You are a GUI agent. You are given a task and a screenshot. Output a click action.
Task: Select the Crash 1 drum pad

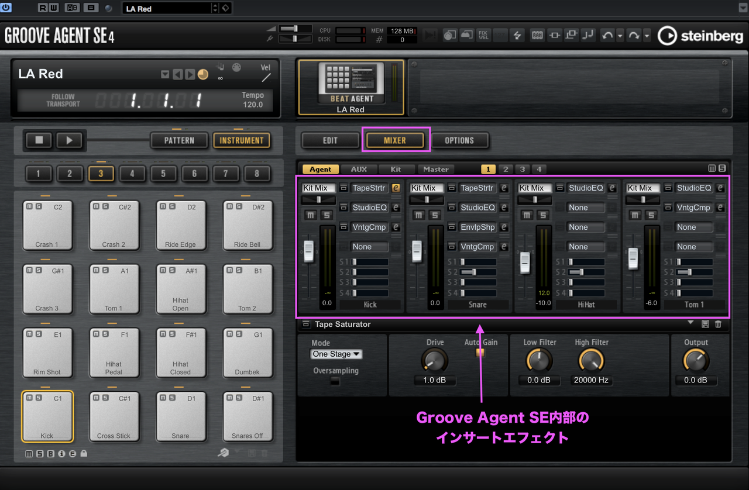47,225
